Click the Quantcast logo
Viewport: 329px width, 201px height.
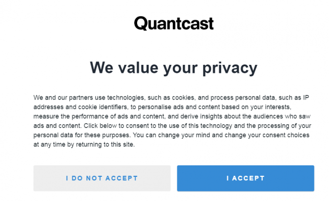174,23
